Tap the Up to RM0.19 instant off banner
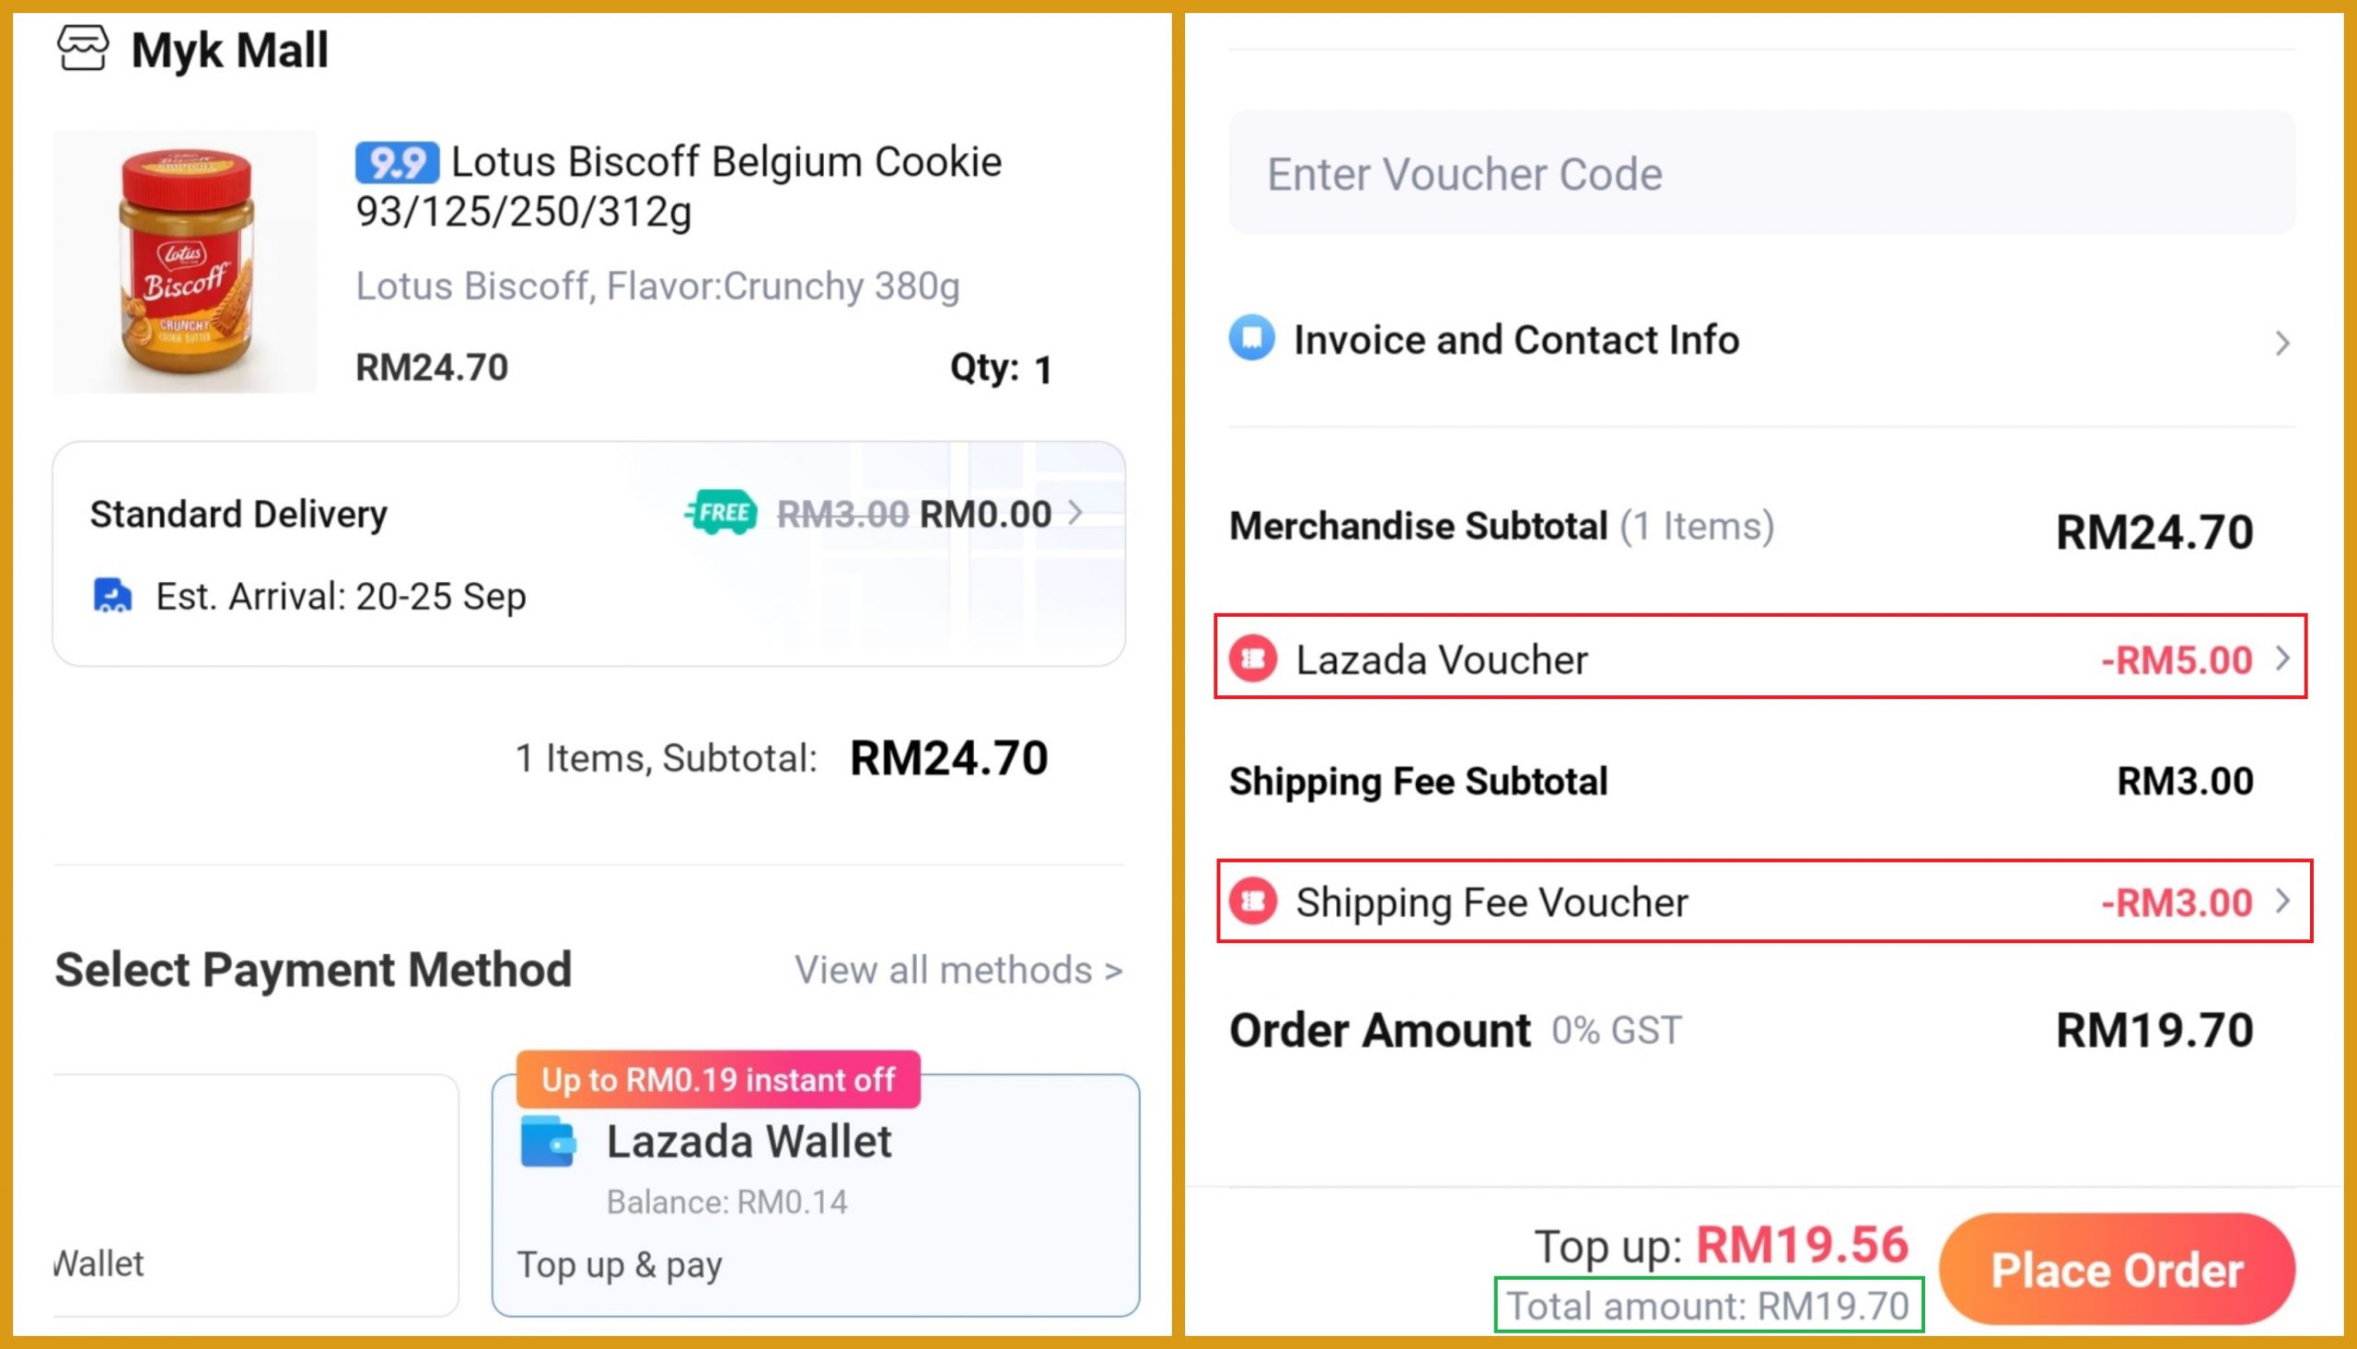The height and width of the screenshot is (1349, 2357). 718,1079
